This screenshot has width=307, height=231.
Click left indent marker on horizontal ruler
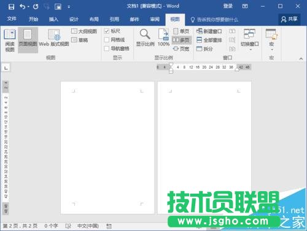pyautogui.click(x=171, y=72)
